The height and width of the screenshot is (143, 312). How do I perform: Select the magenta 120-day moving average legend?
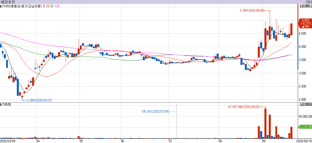57,6
